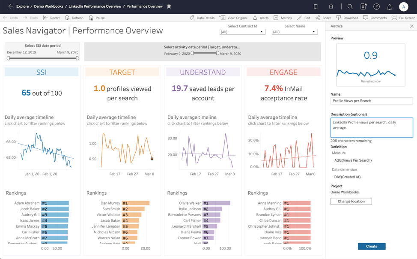Select Adam Abraham's #1 ranking bar
Screen dimensions: 417x259
55,203
